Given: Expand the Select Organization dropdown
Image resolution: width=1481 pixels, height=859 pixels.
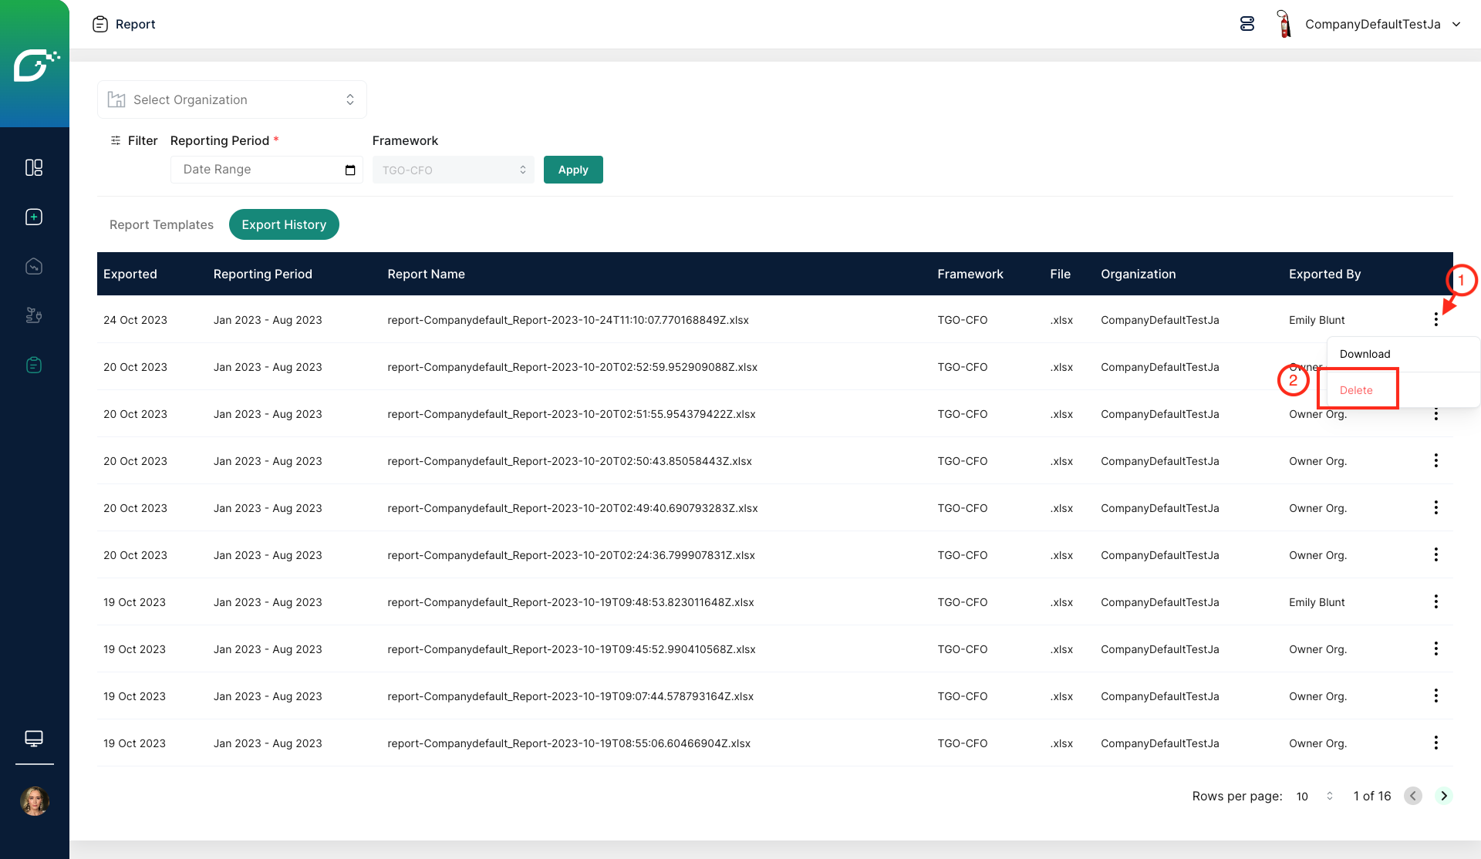Looking at the screenshot, I should point(231,99).
